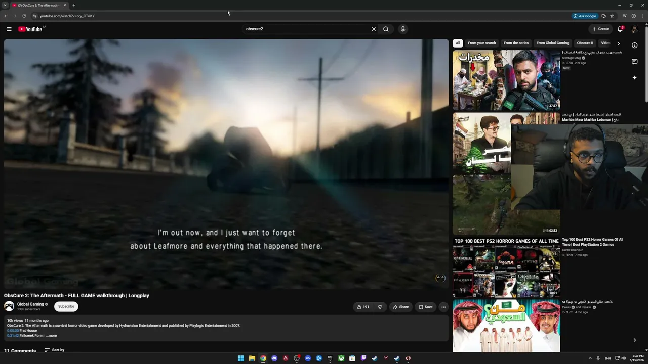Image resolution: width=648 pixels, height=364 pixels.
Task: Dislike the video with thumbs down
Action: coord(380,307)
